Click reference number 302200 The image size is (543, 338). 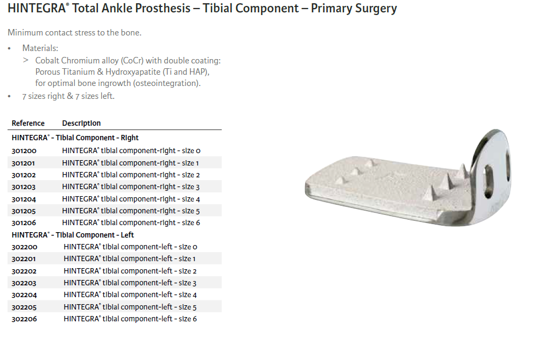24,247
